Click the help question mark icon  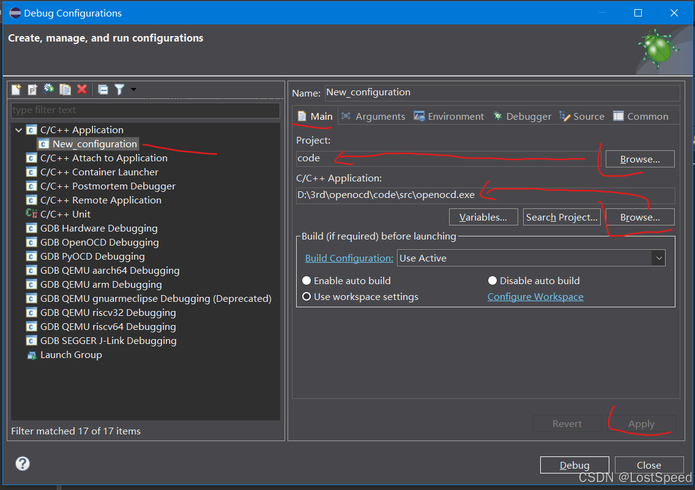coord(23,464)
